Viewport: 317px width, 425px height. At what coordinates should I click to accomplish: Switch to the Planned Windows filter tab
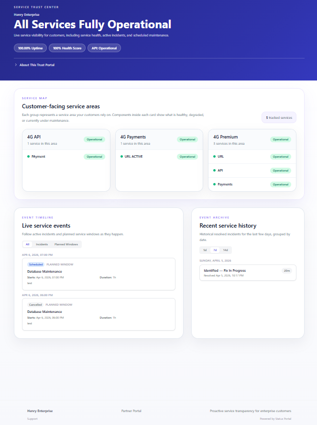click(66, 244)
